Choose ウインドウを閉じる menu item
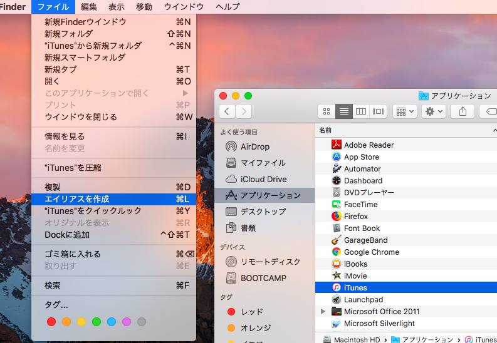The width and height of the screenshot is (497, 343). tap(114, 117)
